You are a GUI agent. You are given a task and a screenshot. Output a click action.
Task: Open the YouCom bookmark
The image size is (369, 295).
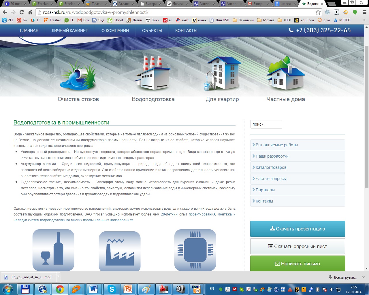coord(304,20)
